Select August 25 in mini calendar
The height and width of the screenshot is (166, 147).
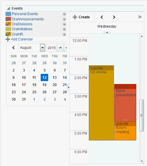pos(34,92)
